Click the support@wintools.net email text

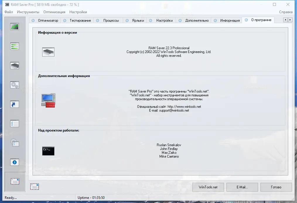pyautogui.click(x=174, y=110)
